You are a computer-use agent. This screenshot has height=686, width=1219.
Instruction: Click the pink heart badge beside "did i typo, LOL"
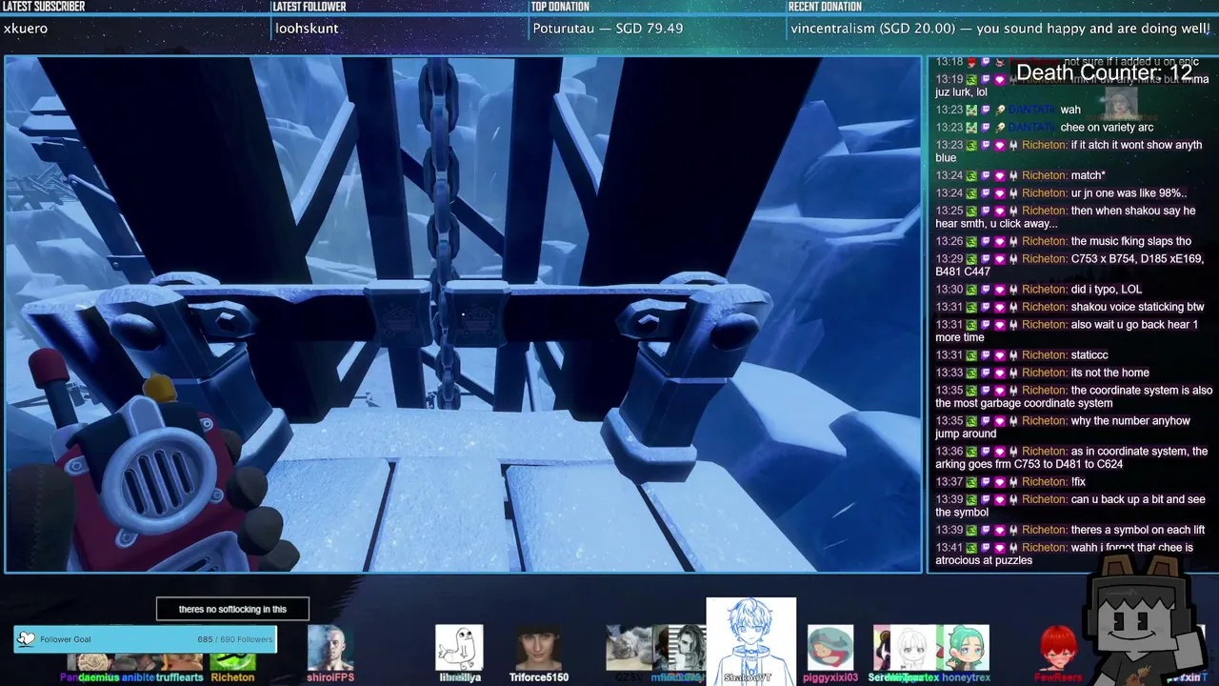click(x=999, y=290)
